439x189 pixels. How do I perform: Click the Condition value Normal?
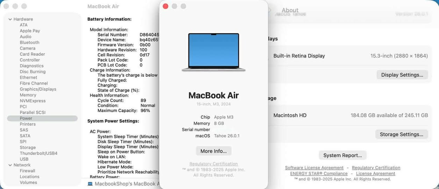(x=148, y=105)
